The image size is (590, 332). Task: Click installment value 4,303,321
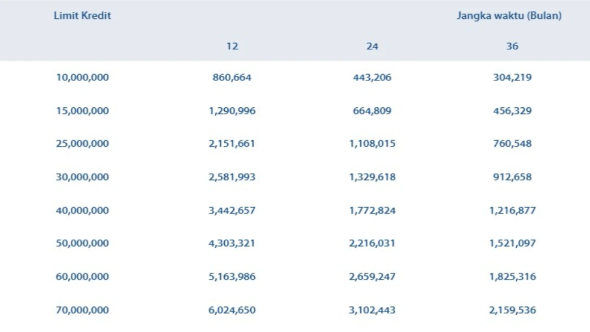tap(232, 243)
